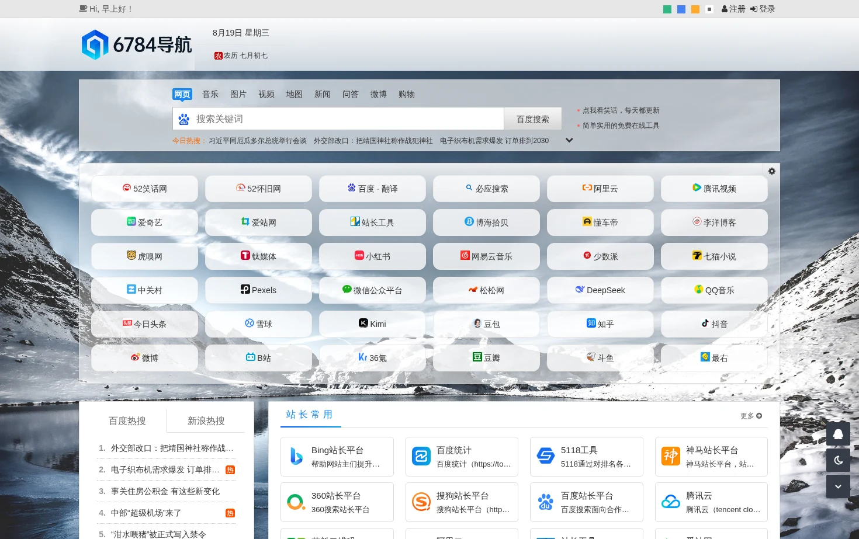Open the 微信公众平台 shortcut icon
Screen dimensions: 859x539
pos(347,289)
